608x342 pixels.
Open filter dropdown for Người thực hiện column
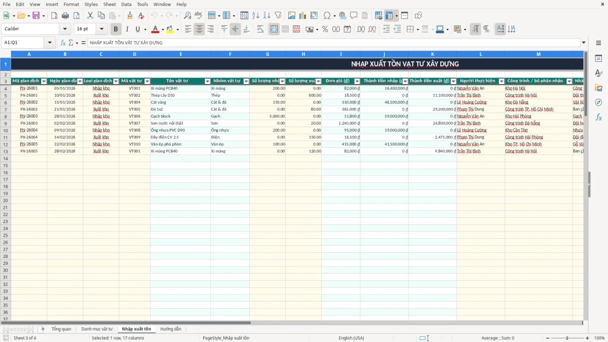(x=502, y=81)
